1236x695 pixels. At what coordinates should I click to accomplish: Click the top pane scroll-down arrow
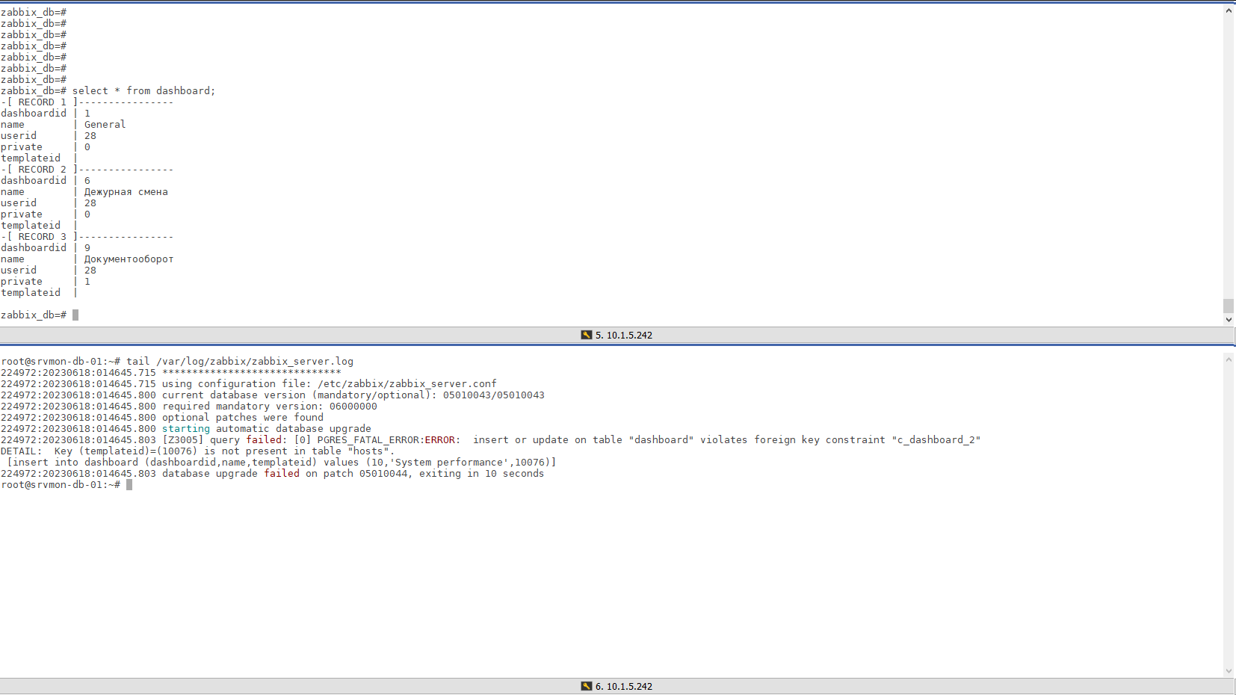[x=1229, y=319]
